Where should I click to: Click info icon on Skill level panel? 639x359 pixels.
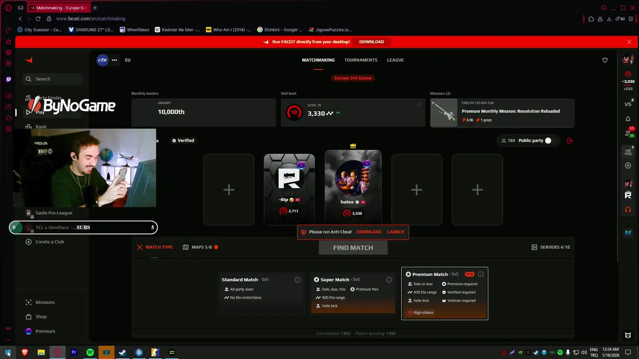(419, 104)
